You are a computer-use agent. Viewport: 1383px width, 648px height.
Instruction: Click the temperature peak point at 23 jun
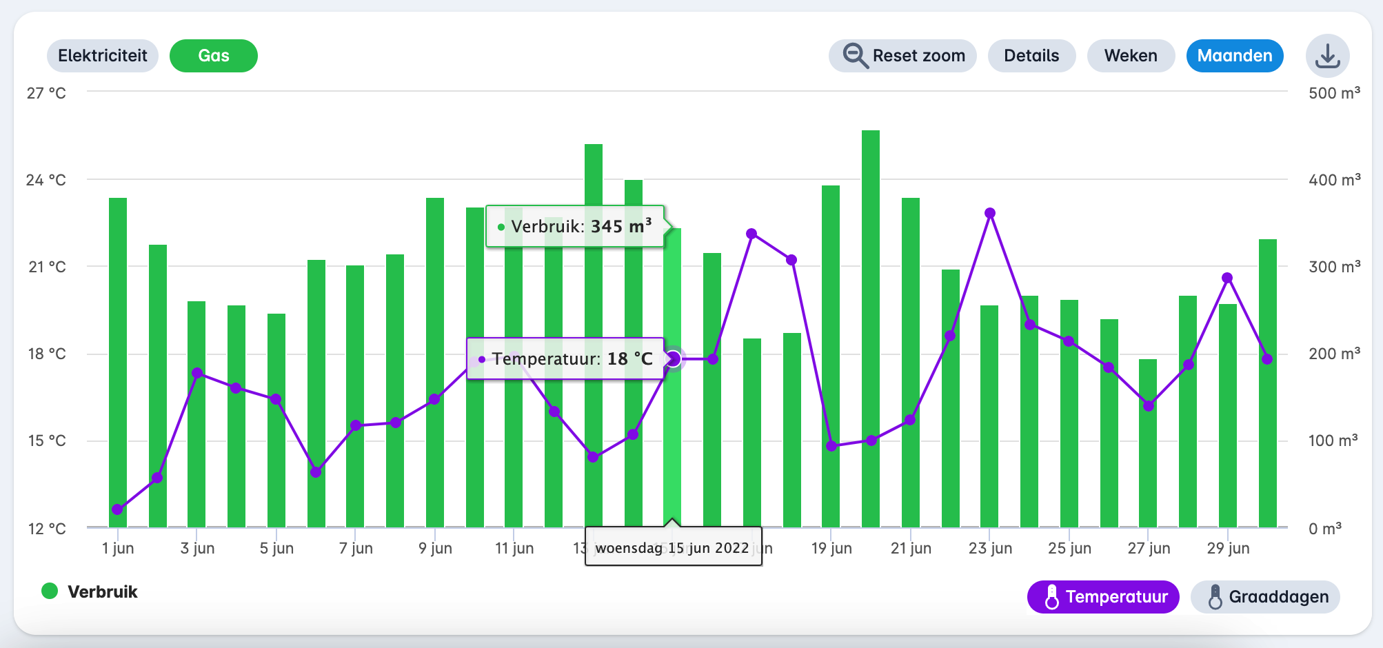pos(990,213)
